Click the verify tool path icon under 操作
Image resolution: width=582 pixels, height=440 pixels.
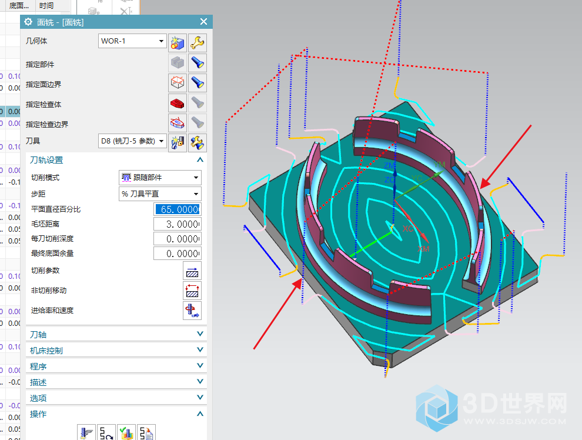tap(126, 433)
